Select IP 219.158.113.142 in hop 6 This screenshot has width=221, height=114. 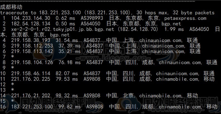tap(32, 51)
